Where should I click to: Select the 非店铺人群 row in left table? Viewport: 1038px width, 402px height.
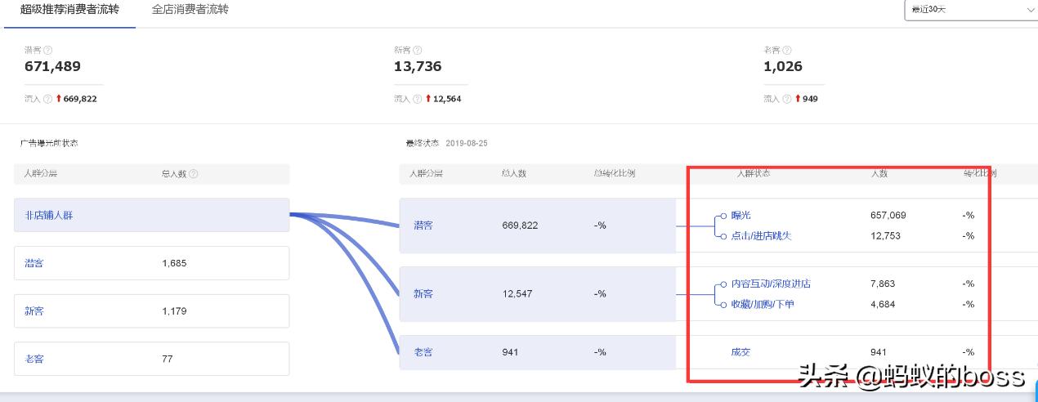pos(151,216)
